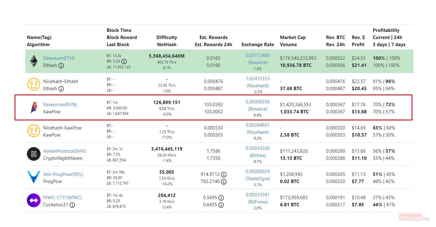Open Haven exchange rate 0.00016500 link

[258, 148]
